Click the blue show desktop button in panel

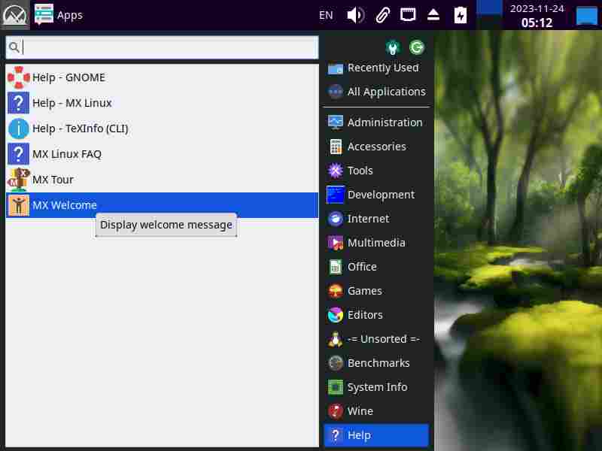pyautogui.click(x=587, y=16)
